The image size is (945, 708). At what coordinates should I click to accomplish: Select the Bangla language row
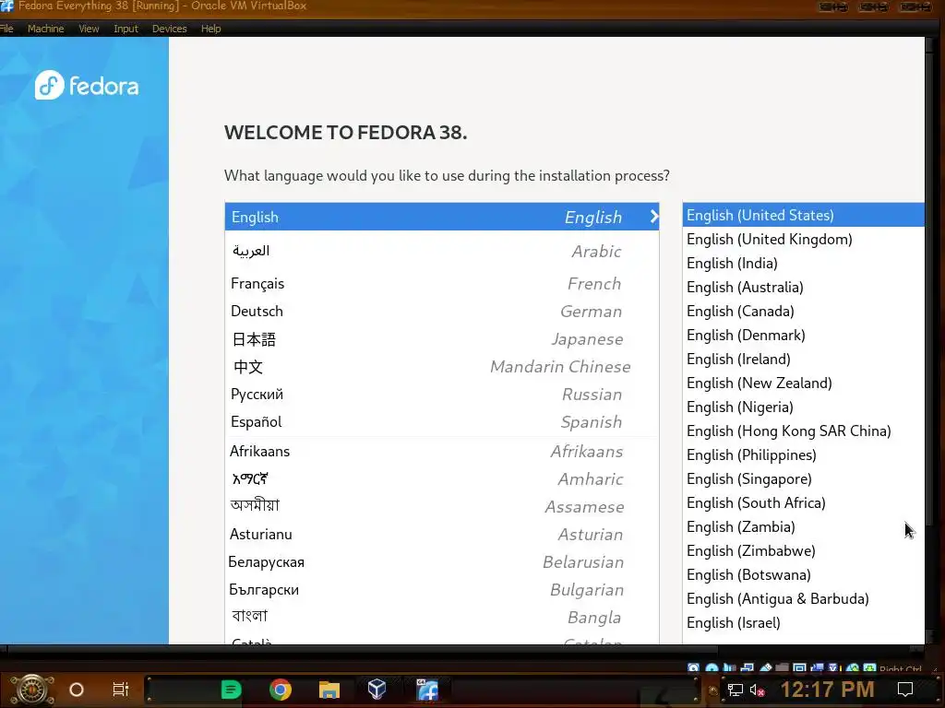click(442, 617)
